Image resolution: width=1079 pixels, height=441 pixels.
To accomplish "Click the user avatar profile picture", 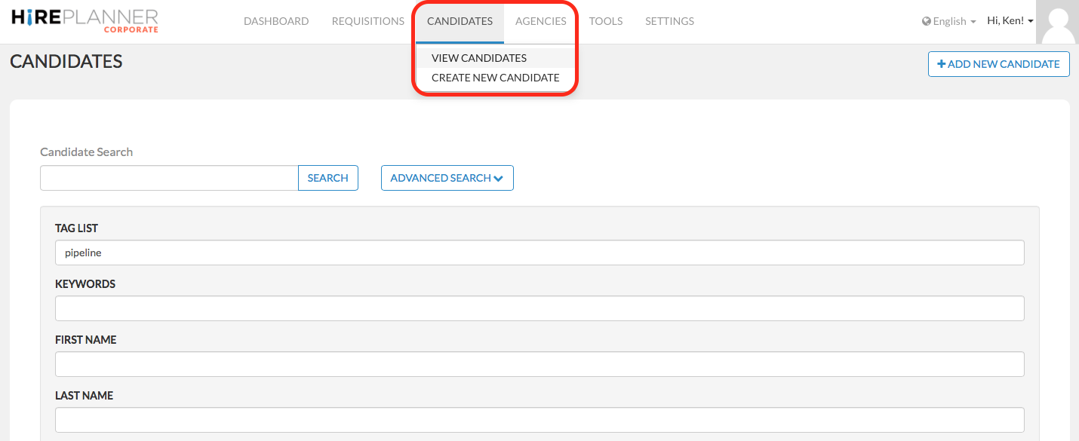I will click(x=1057, y=23).
